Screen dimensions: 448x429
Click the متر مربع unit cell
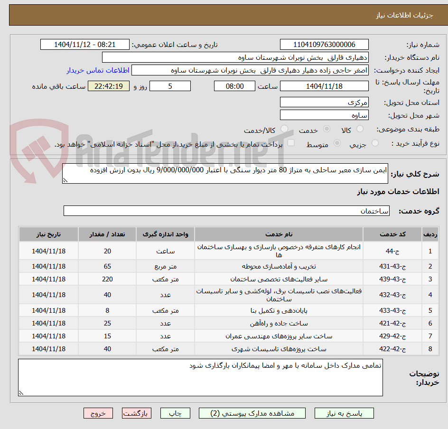coord(166,266)
